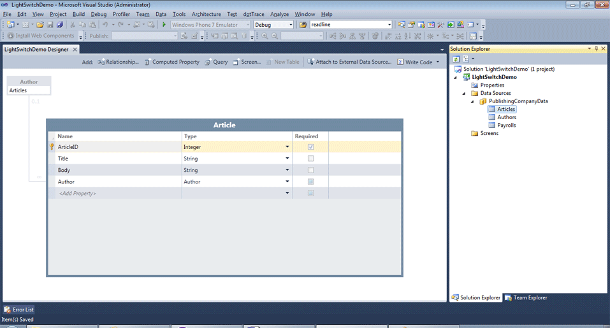This screenshot has height=328, width=610.
Task: Click the Screen... button
Action: point(247,62)
